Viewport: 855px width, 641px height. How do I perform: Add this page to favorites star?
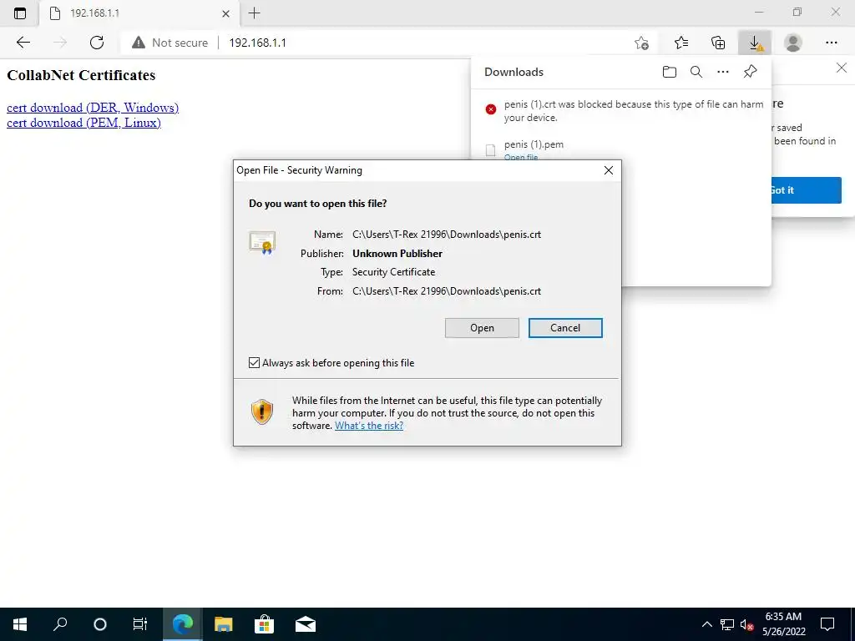click(642, 43)
